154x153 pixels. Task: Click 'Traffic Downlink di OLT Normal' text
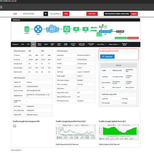pos(67,144)
